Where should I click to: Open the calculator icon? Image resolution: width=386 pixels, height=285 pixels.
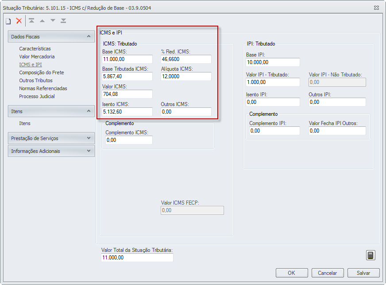371,255
